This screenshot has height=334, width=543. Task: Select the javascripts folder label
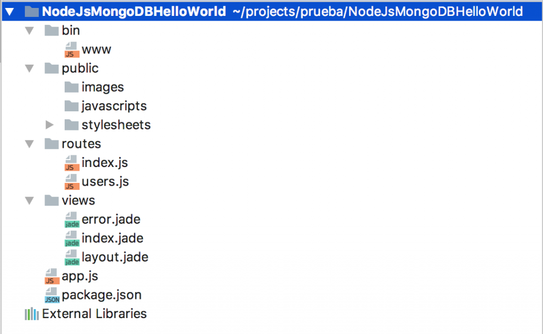(114, 106)
